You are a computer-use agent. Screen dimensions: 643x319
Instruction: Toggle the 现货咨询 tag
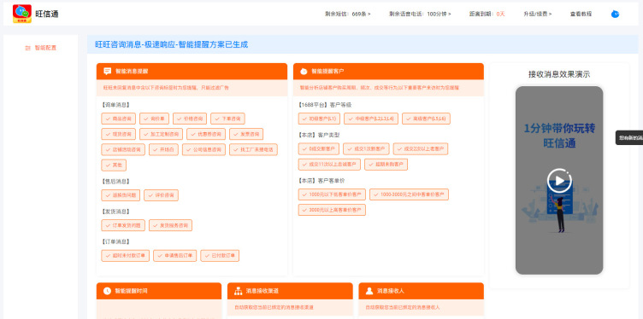click(119, 134)
